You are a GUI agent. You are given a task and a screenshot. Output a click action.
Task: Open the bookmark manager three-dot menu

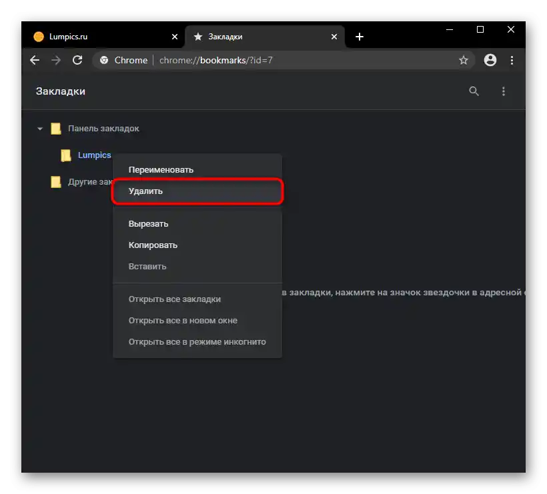coord(504,91)
